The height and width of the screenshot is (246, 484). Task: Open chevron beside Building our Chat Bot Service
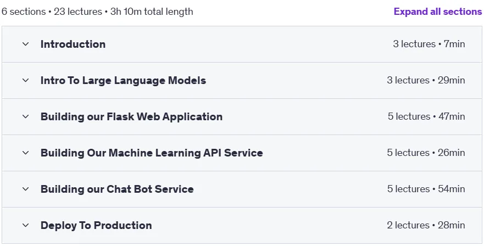(26, 189)
